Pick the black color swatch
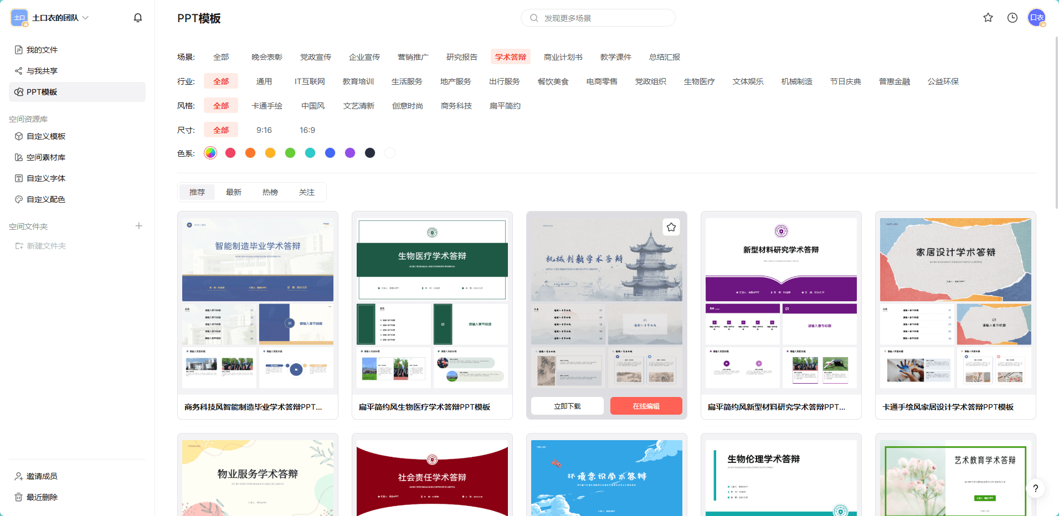1059x516 pixels. pos(370,153)
